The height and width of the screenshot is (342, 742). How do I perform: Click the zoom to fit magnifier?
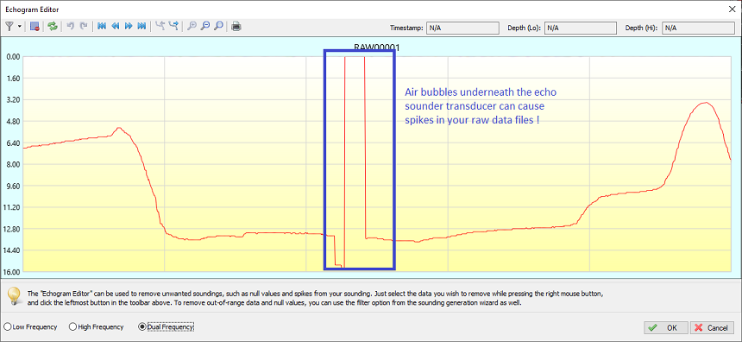tap(218, 27)
